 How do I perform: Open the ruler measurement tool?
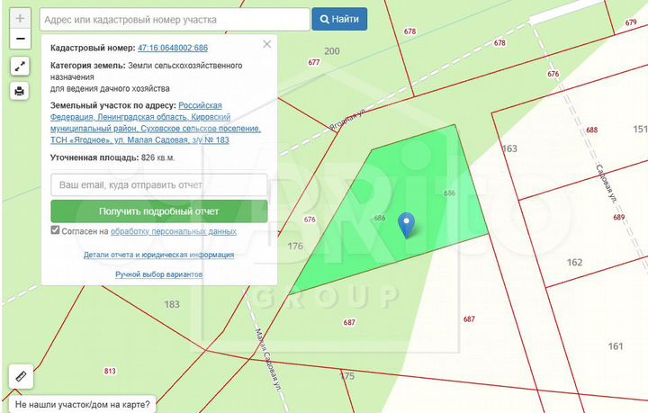(x=21, y=376)
